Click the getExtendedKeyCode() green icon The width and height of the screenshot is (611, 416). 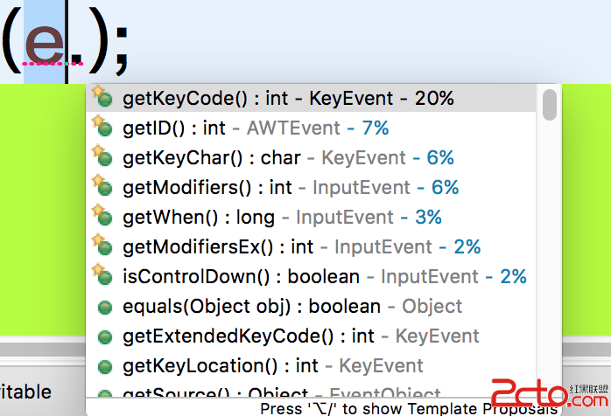click(x=104, y=337)
